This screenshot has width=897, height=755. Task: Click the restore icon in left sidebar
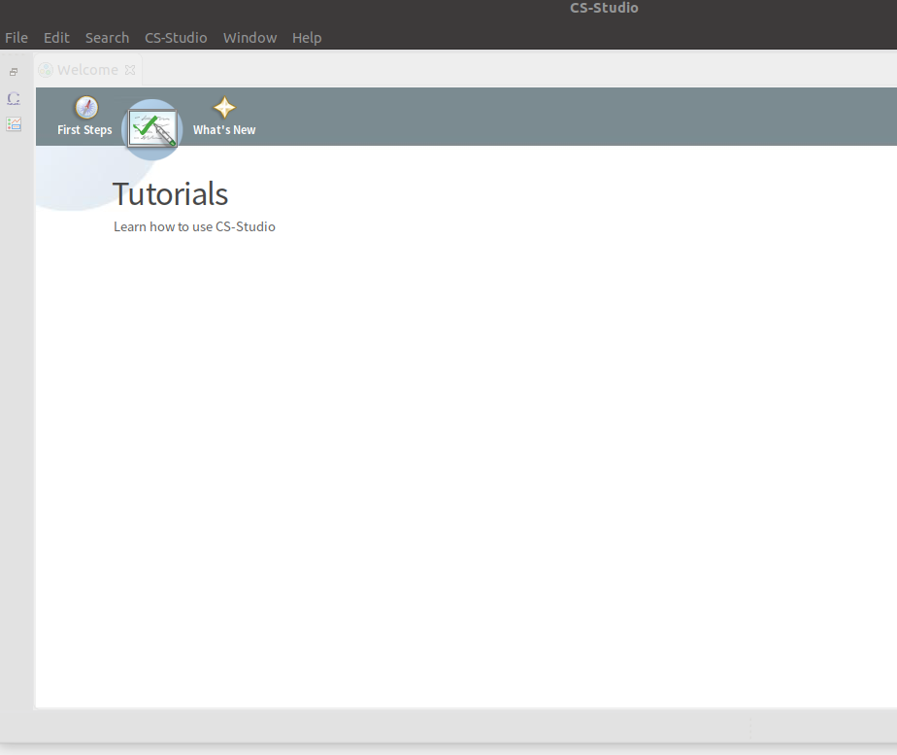(x=14, y=72)
